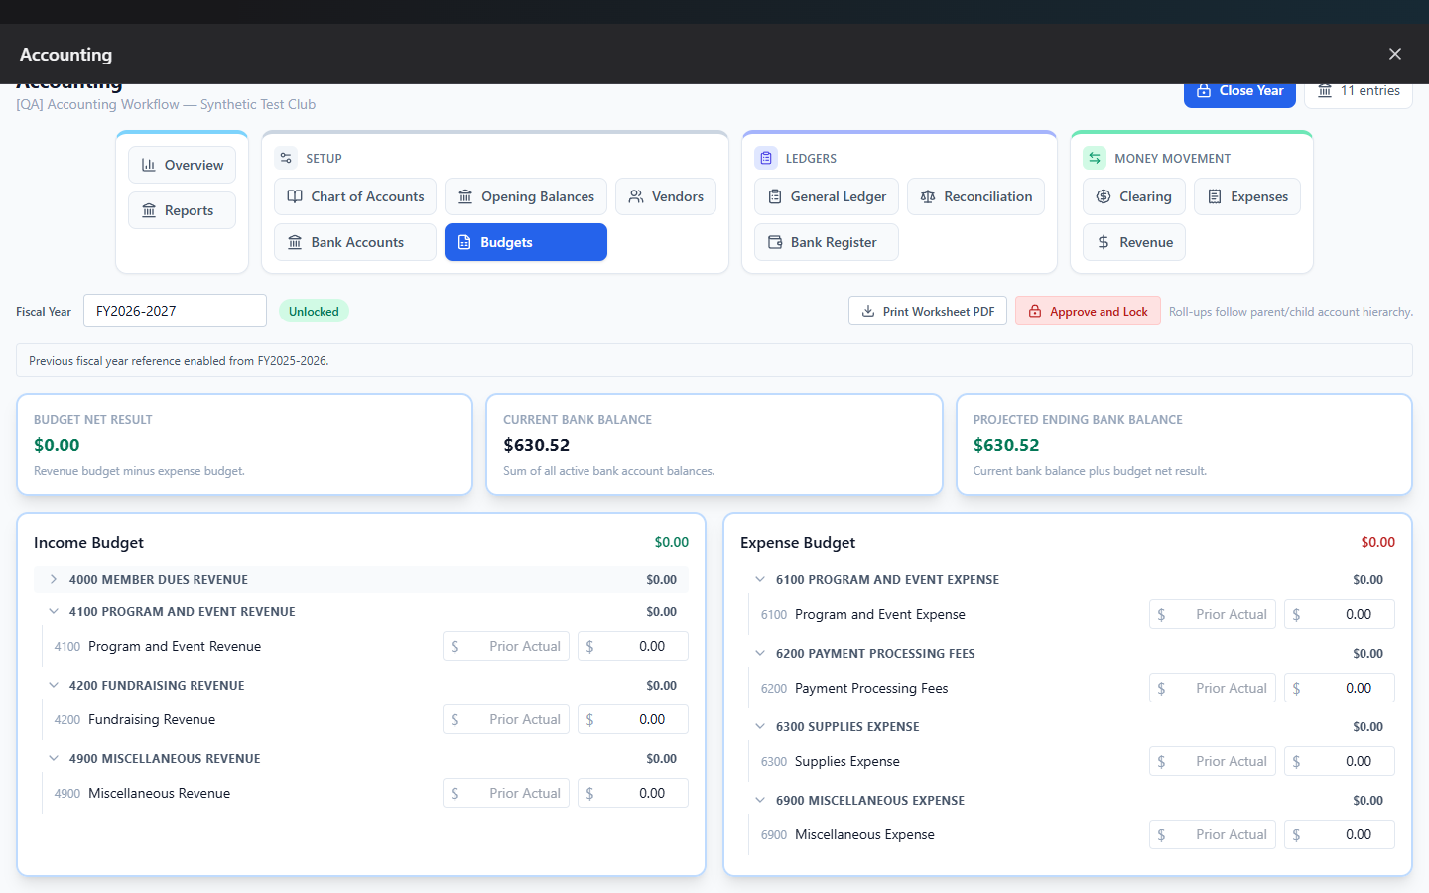Click budget amount field for Miscellaneous Expense
This screenshot has width=1429, height=893.
click(1340, 834)
